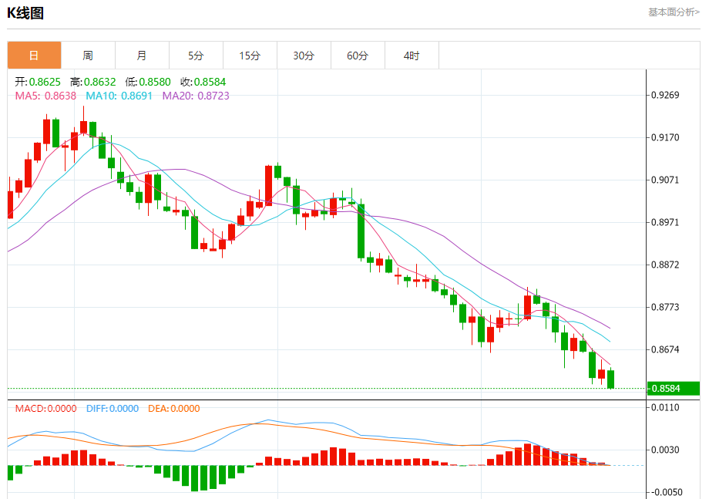Open the 30分 interval tab

tap(304, 56)
